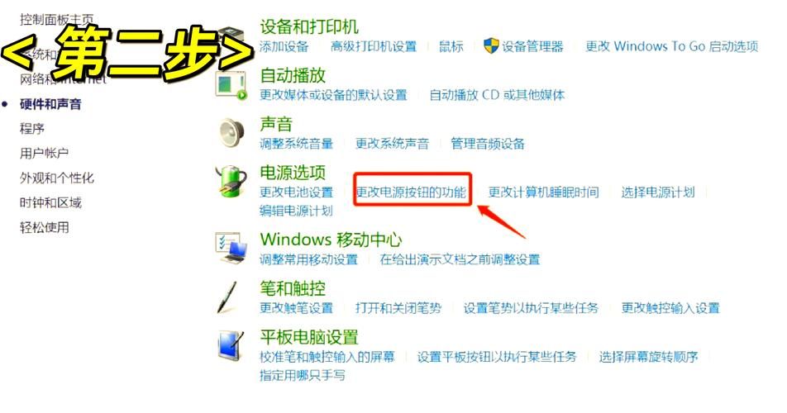Screen dimensions: 787x413
Task: Open 轻松使用 in the sidebar
Action: point(44,227)
